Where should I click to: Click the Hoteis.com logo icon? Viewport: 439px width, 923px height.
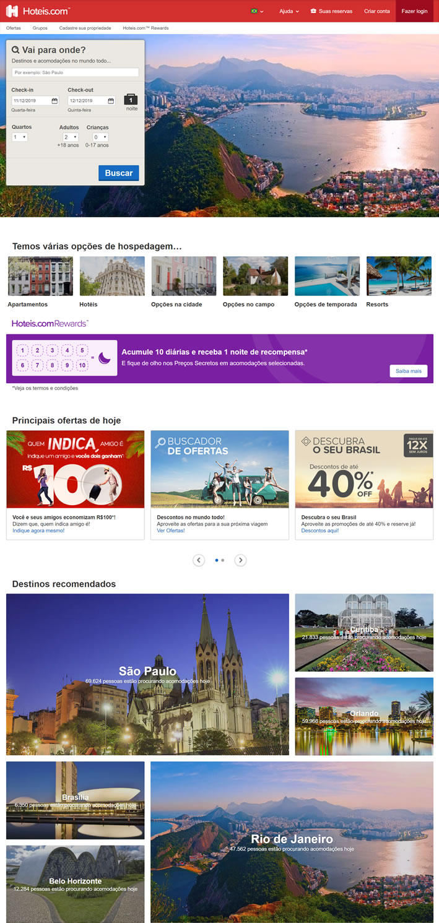[x=12, y=11]
